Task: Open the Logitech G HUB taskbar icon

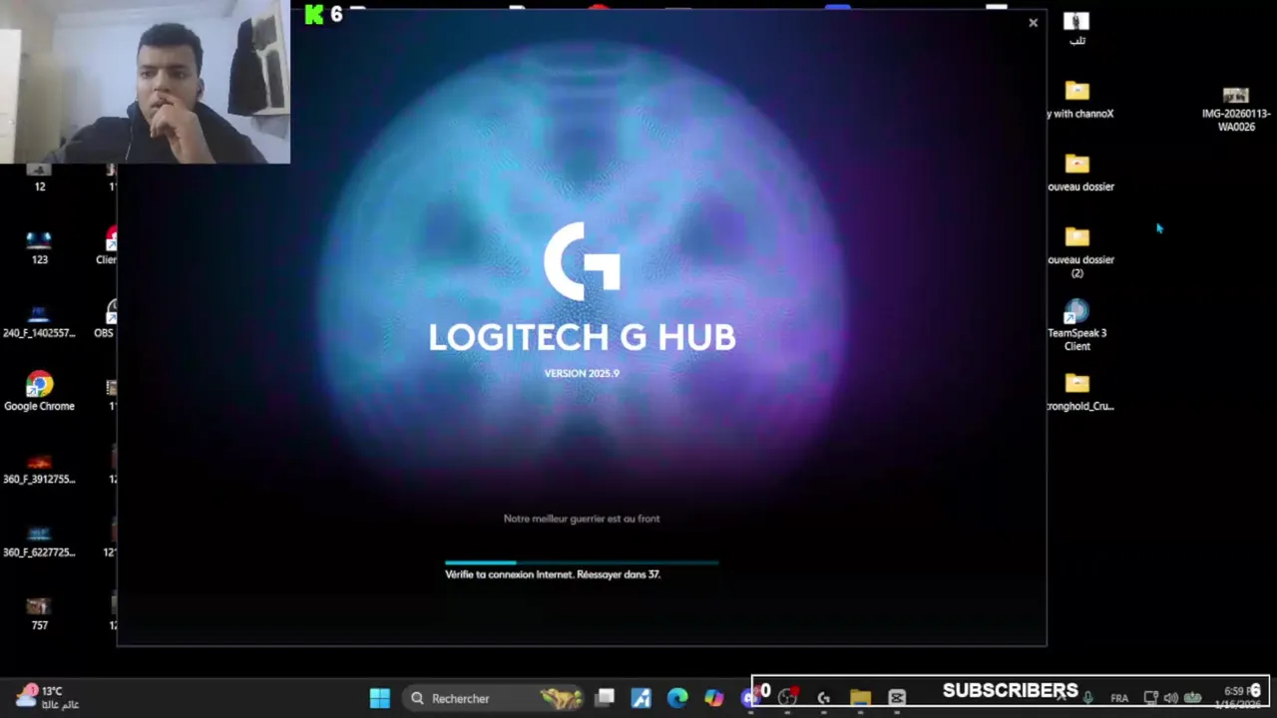Action: coord(823,698)
